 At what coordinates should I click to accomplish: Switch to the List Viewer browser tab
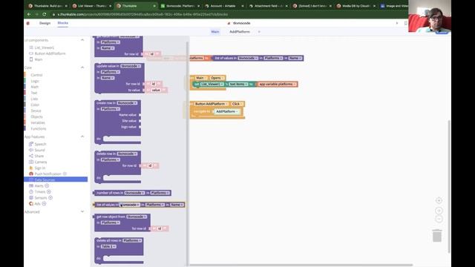click(x=92, y=6)
